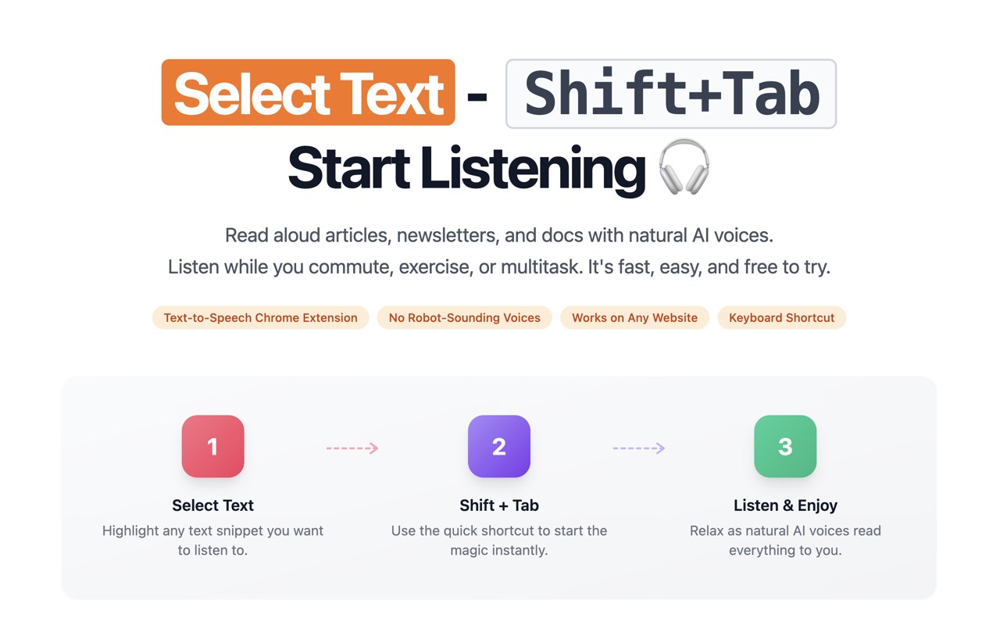Select the Works on Any Website tag
Screen dimensions: 1000x625
tap(634, 318)
